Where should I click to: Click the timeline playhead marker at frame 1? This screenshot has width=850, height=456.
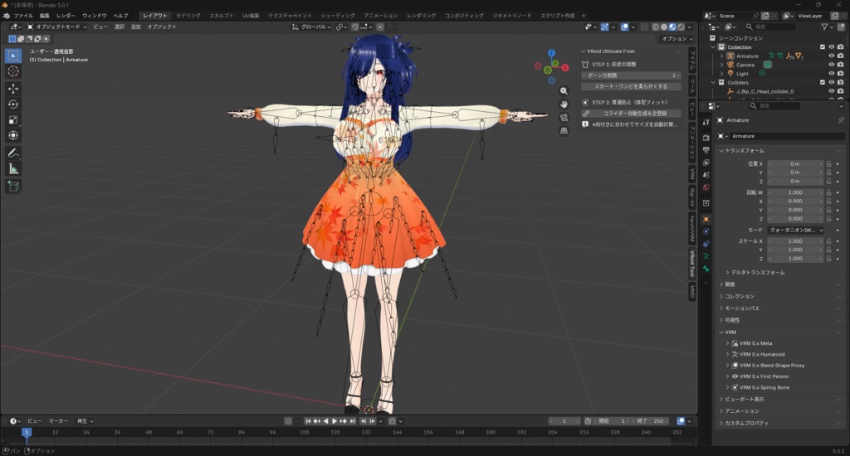(x=26, y=432)
